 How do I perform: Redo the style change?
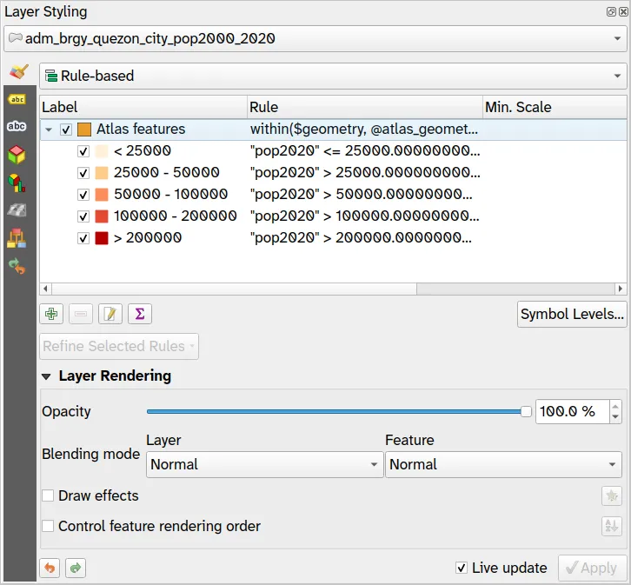[76, 568]
